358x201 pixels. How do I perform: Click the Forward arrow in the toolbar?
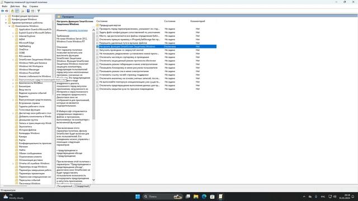click(x=7, y=11)
